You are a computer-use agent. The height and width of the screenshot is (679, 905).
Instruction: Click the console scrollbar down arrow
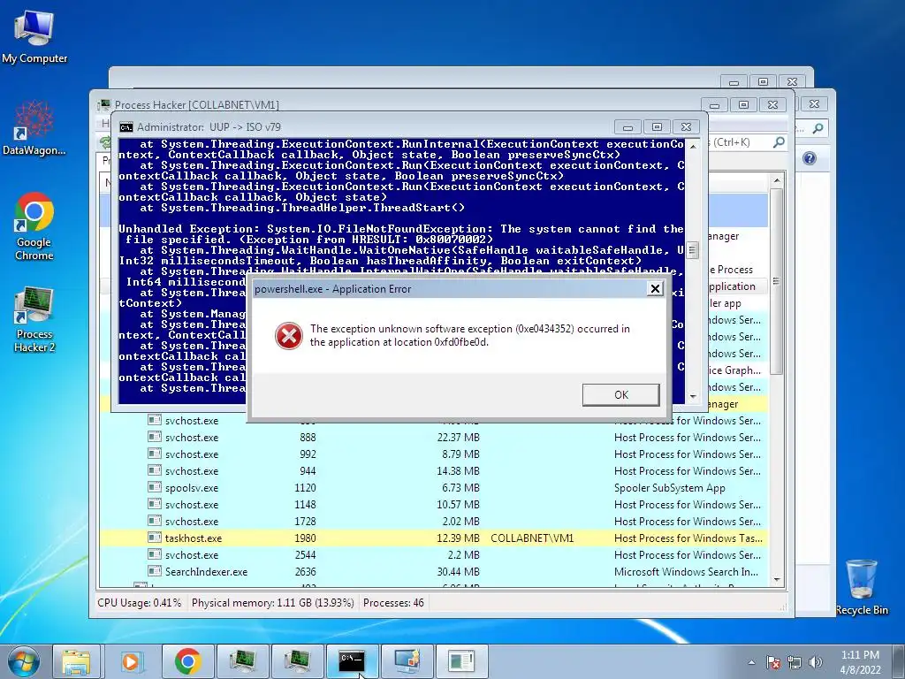coord(693,397)
